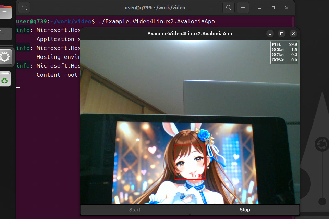Open a new terminal tab
The image size is (329, 219).
coord(24,7)
